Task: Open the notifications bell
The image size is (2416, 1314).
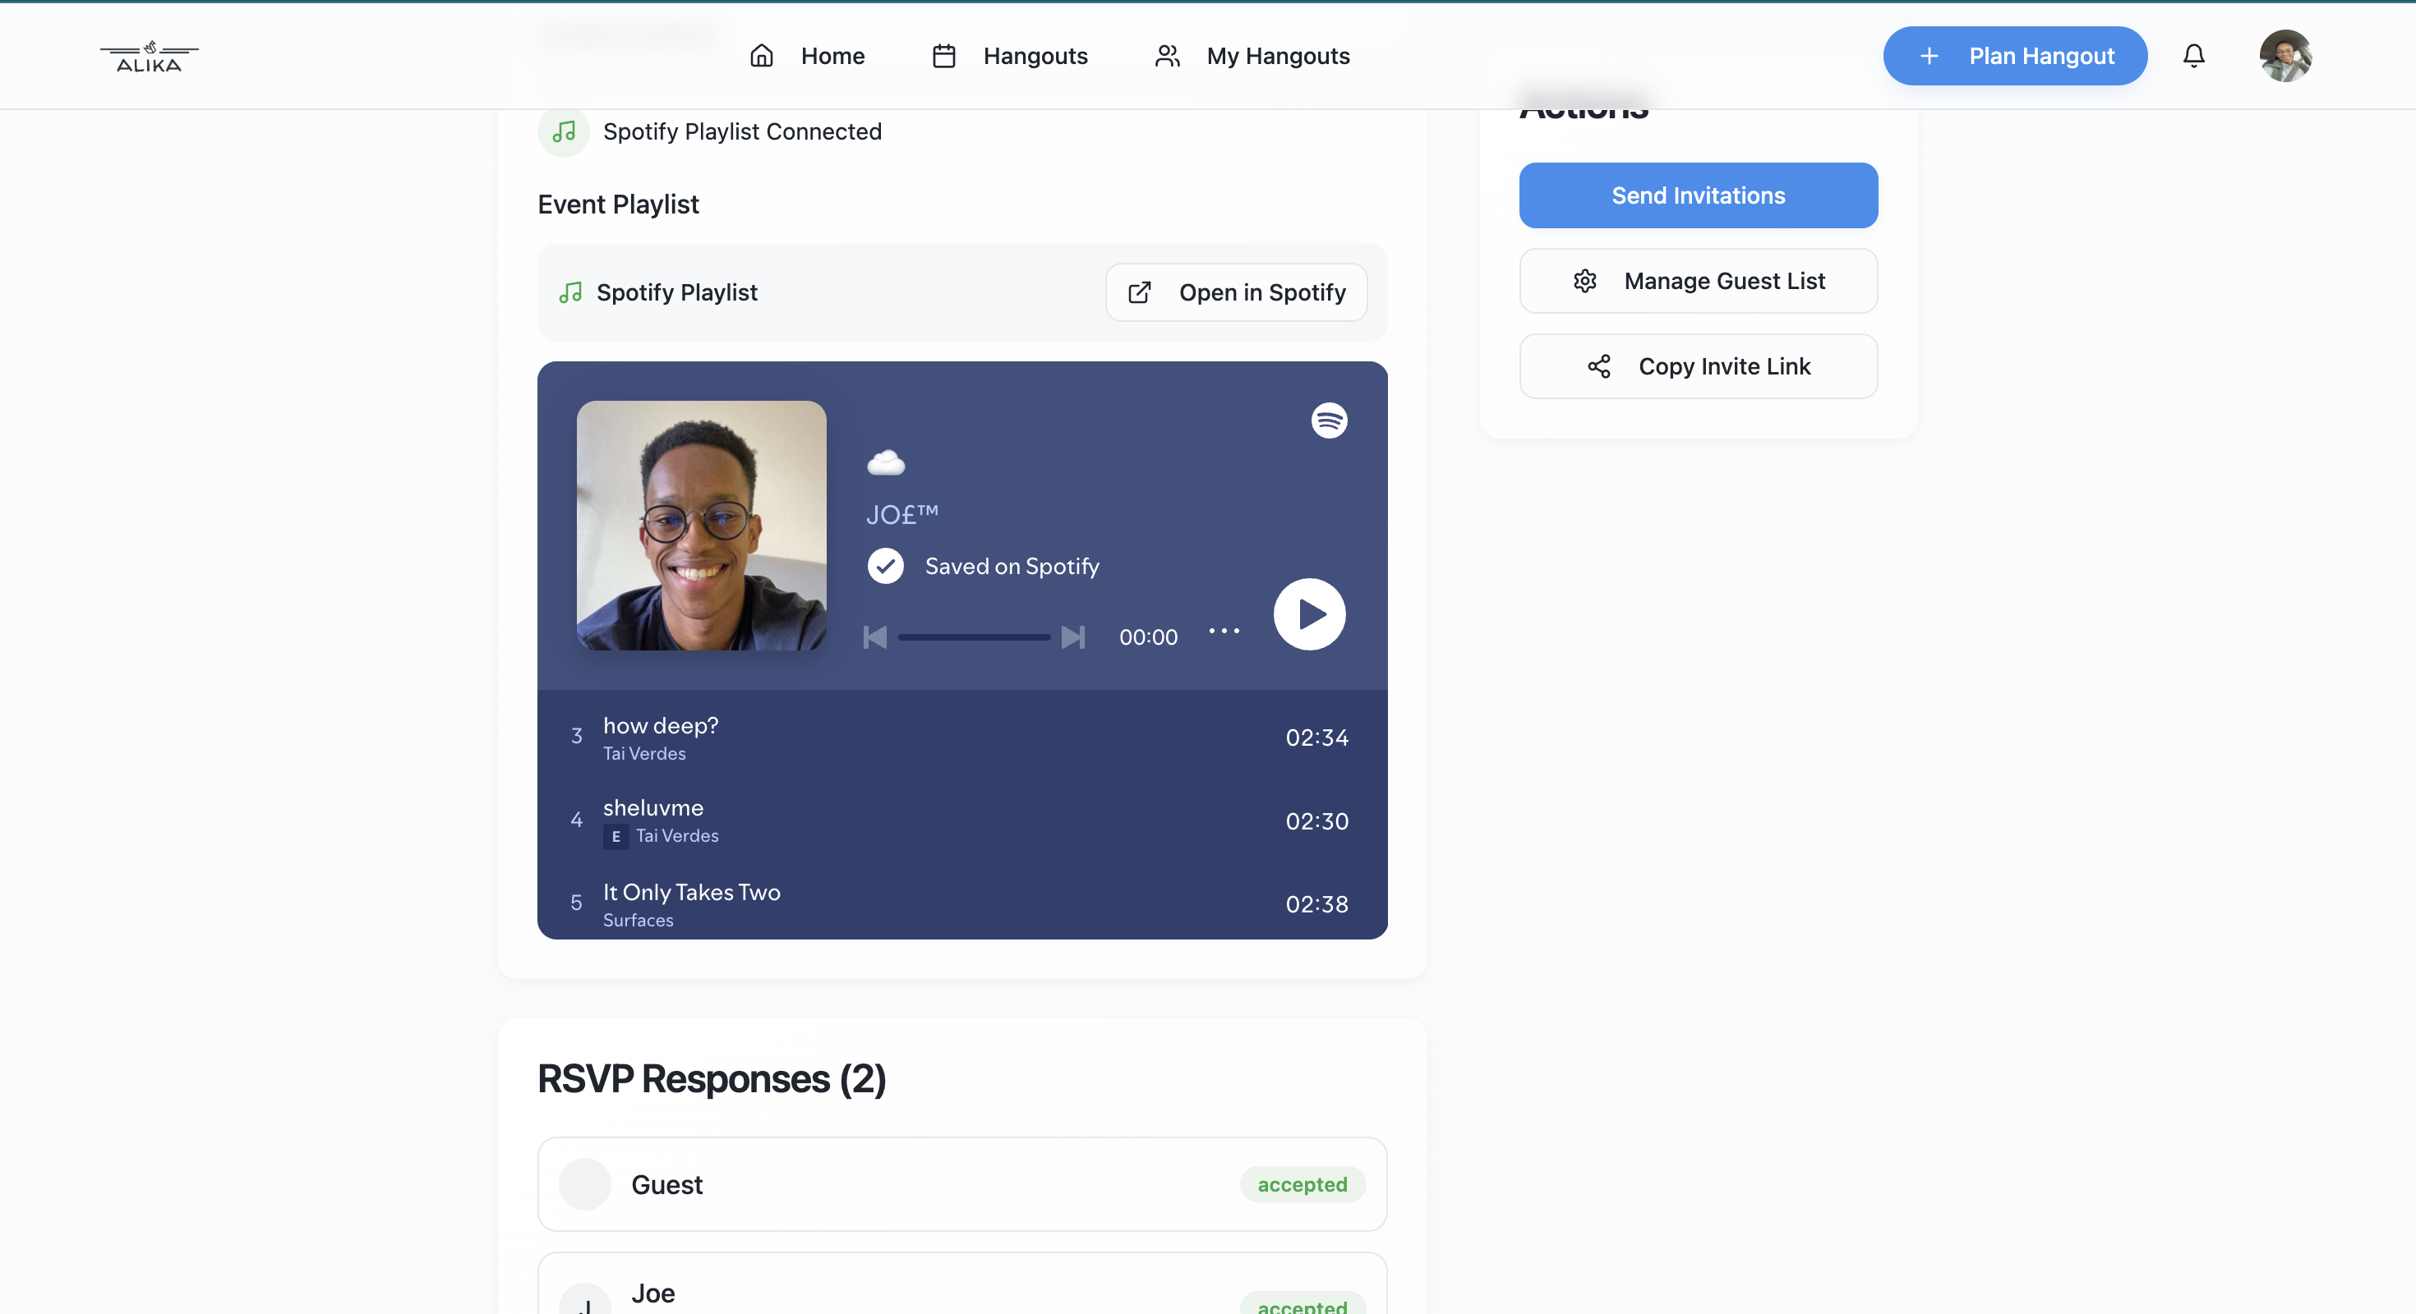Action: point(2192,56)
